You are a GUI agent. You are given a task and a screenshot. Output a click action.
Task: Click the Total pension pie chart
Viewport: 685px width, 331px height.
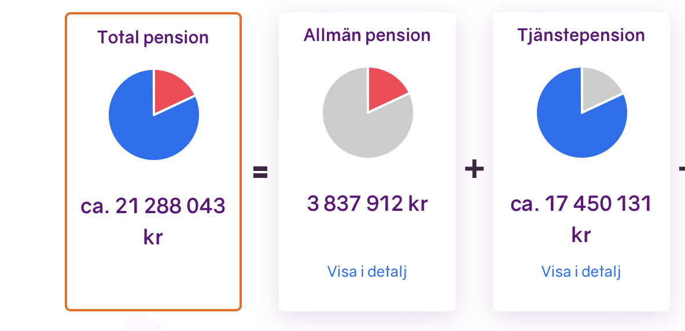(x=154, y=115)
